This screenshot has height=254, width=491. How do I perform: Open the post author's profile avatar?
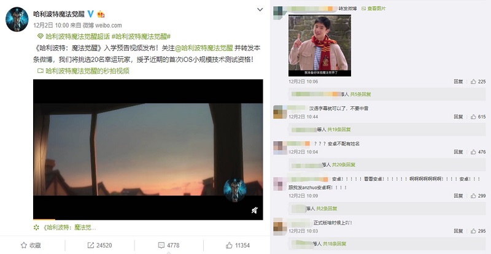click(x=17, y=20)
